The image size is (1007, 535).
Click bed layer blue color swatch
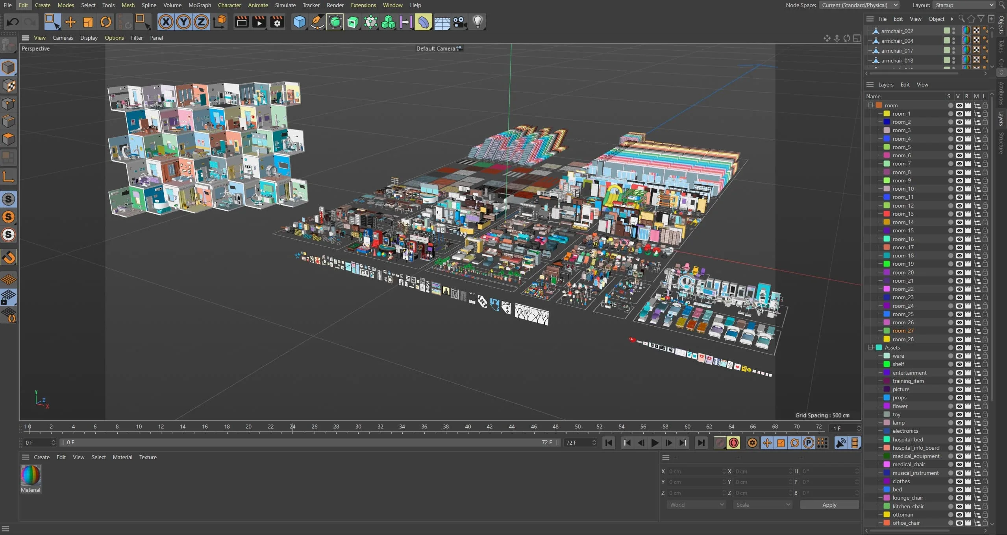887,489
